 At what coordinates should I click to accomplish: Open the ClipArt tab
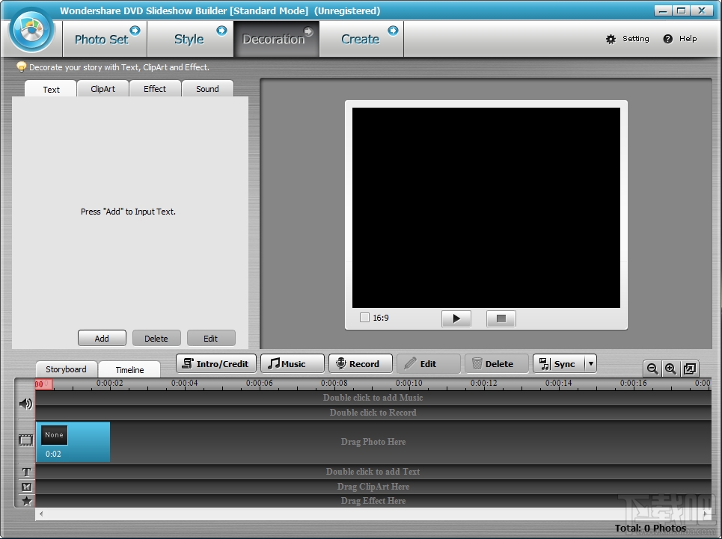click(x=103, y=88)
